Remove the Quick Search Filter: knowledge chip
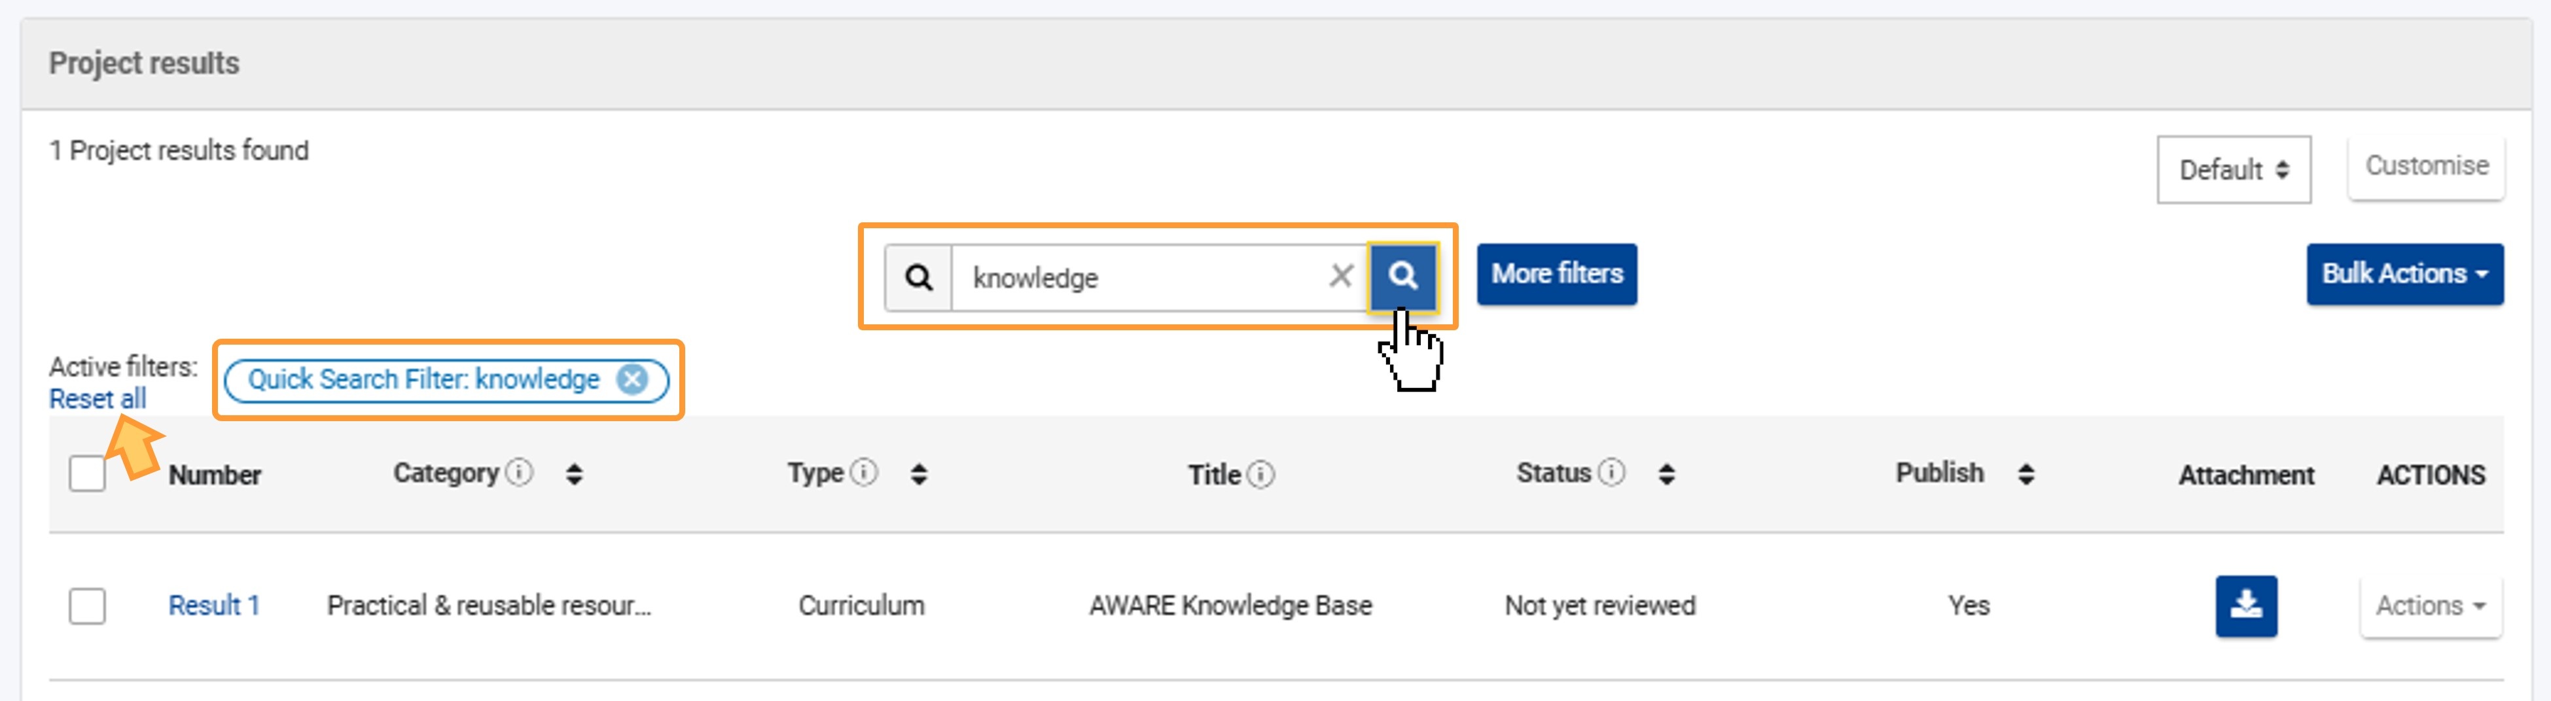Viewport: 2551px width, 701px height. [x=632, y=379]
